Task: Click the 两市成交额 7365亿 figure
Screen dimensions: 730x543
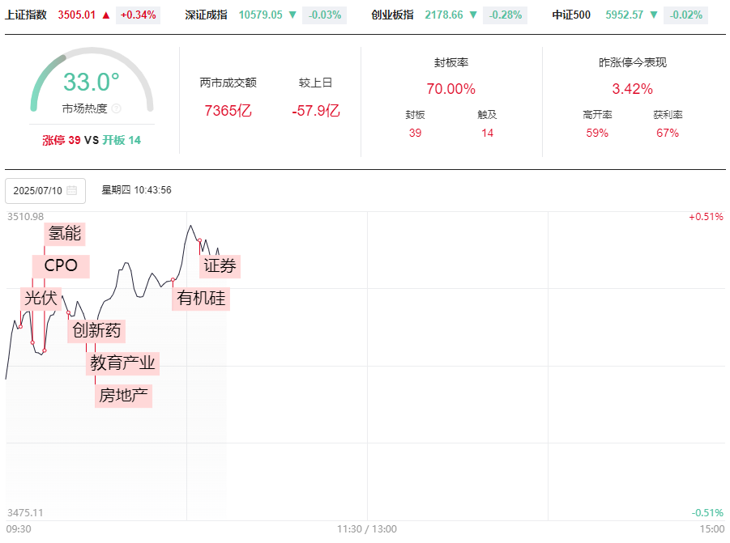Action: point(228,111)
